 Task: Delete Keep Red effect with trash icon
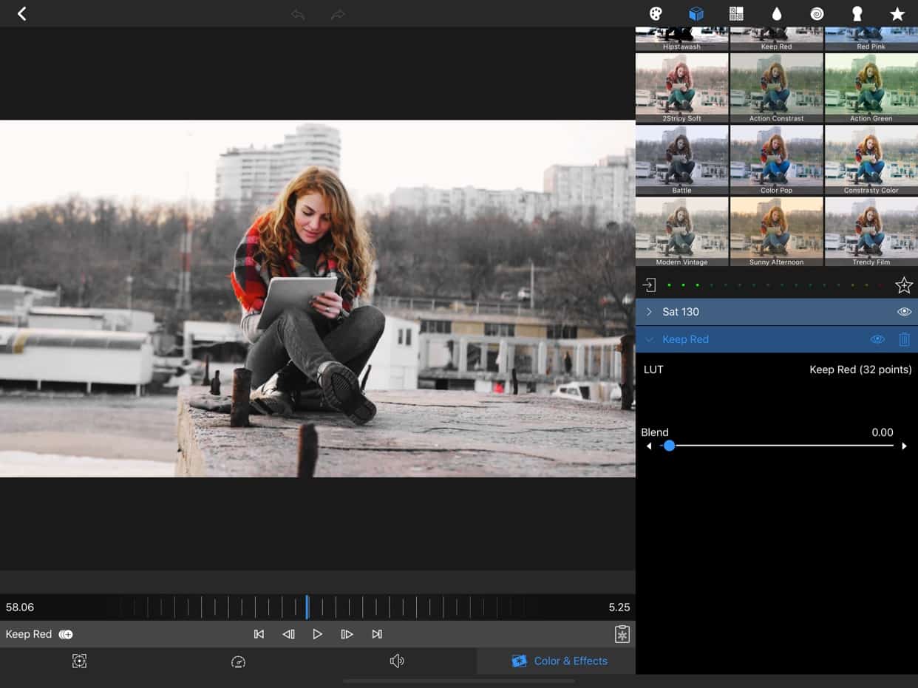(x=904, y=339)
